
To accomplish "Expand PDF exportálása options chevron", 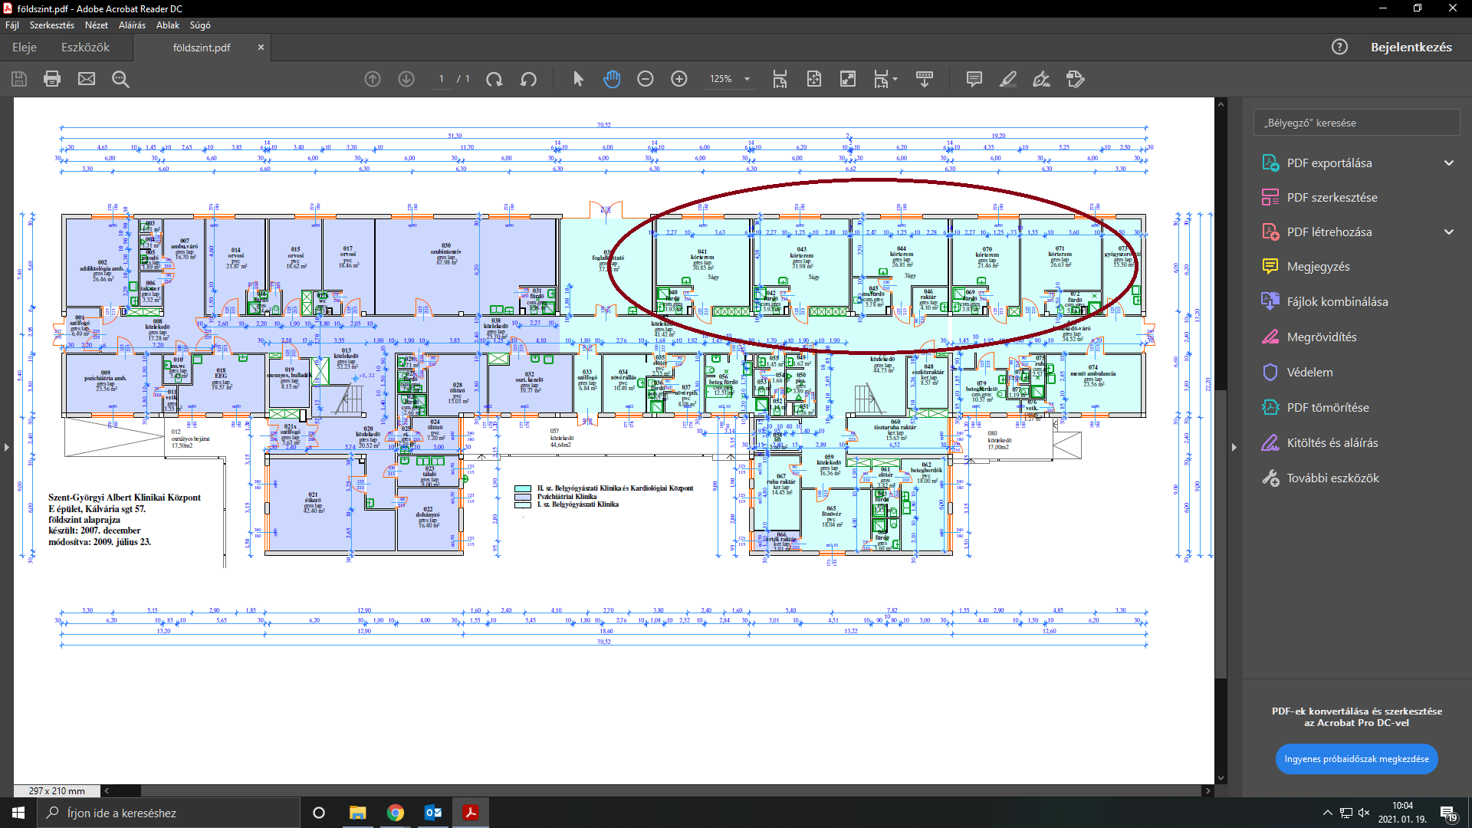I will [1449, 163].
